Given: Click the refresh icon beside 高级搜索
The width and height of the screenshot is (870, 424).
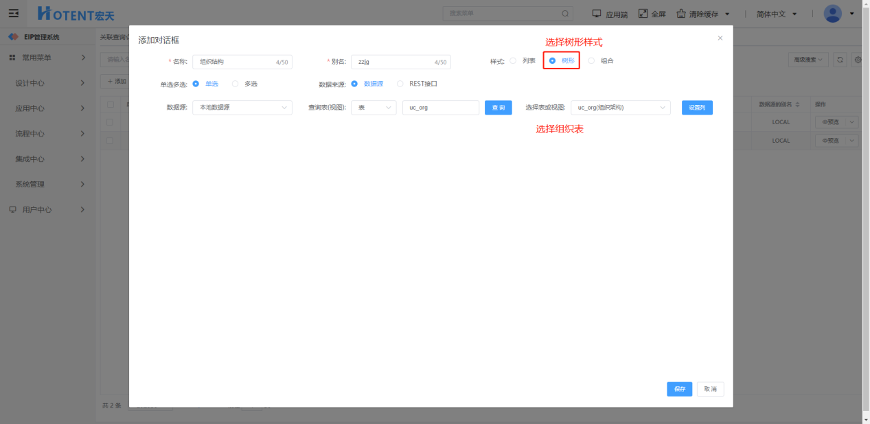Looking at the screenshot, I should [x=840, y=60].
